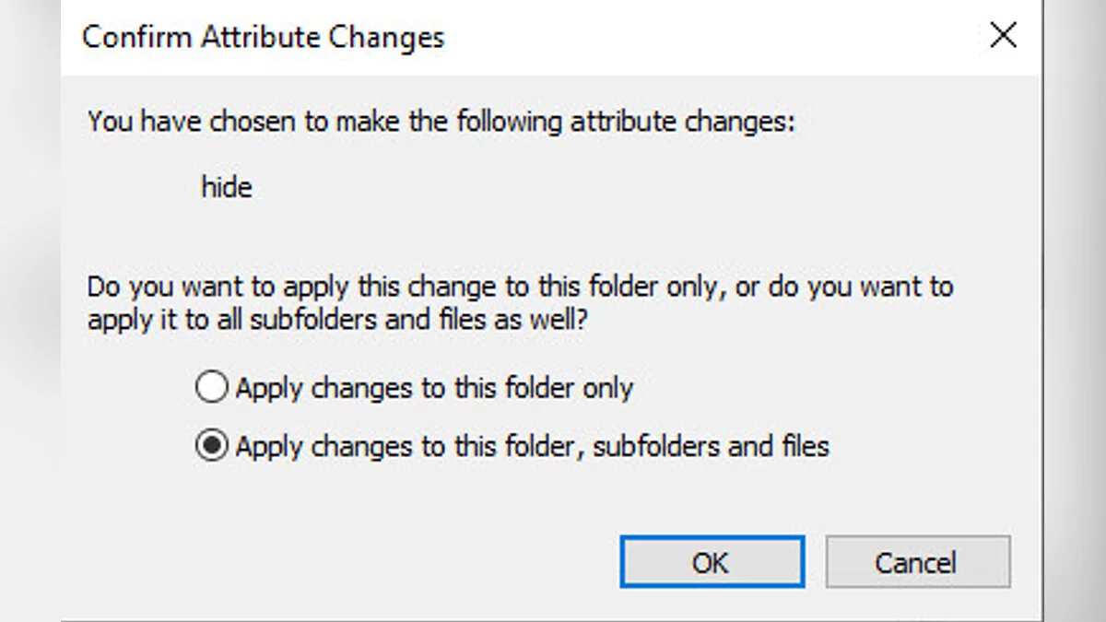Click the 'Apply changes to this folder, subfolders and files' label
The height and width of the screenshot is (622, 1106).
(532, 447)
